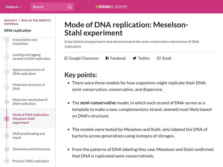Click the article icon for 'DNA proofreading and repair'
The image size is (223, 167).
[6, 136]
